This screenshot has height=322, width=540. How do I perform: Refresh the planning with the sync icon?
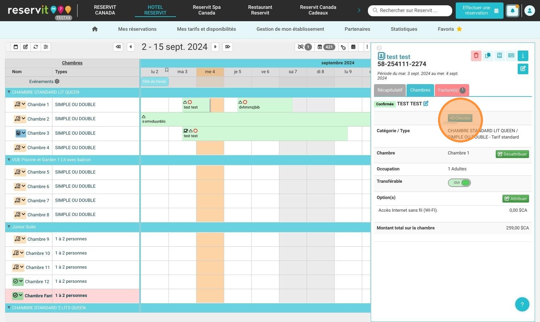point(36,47)
